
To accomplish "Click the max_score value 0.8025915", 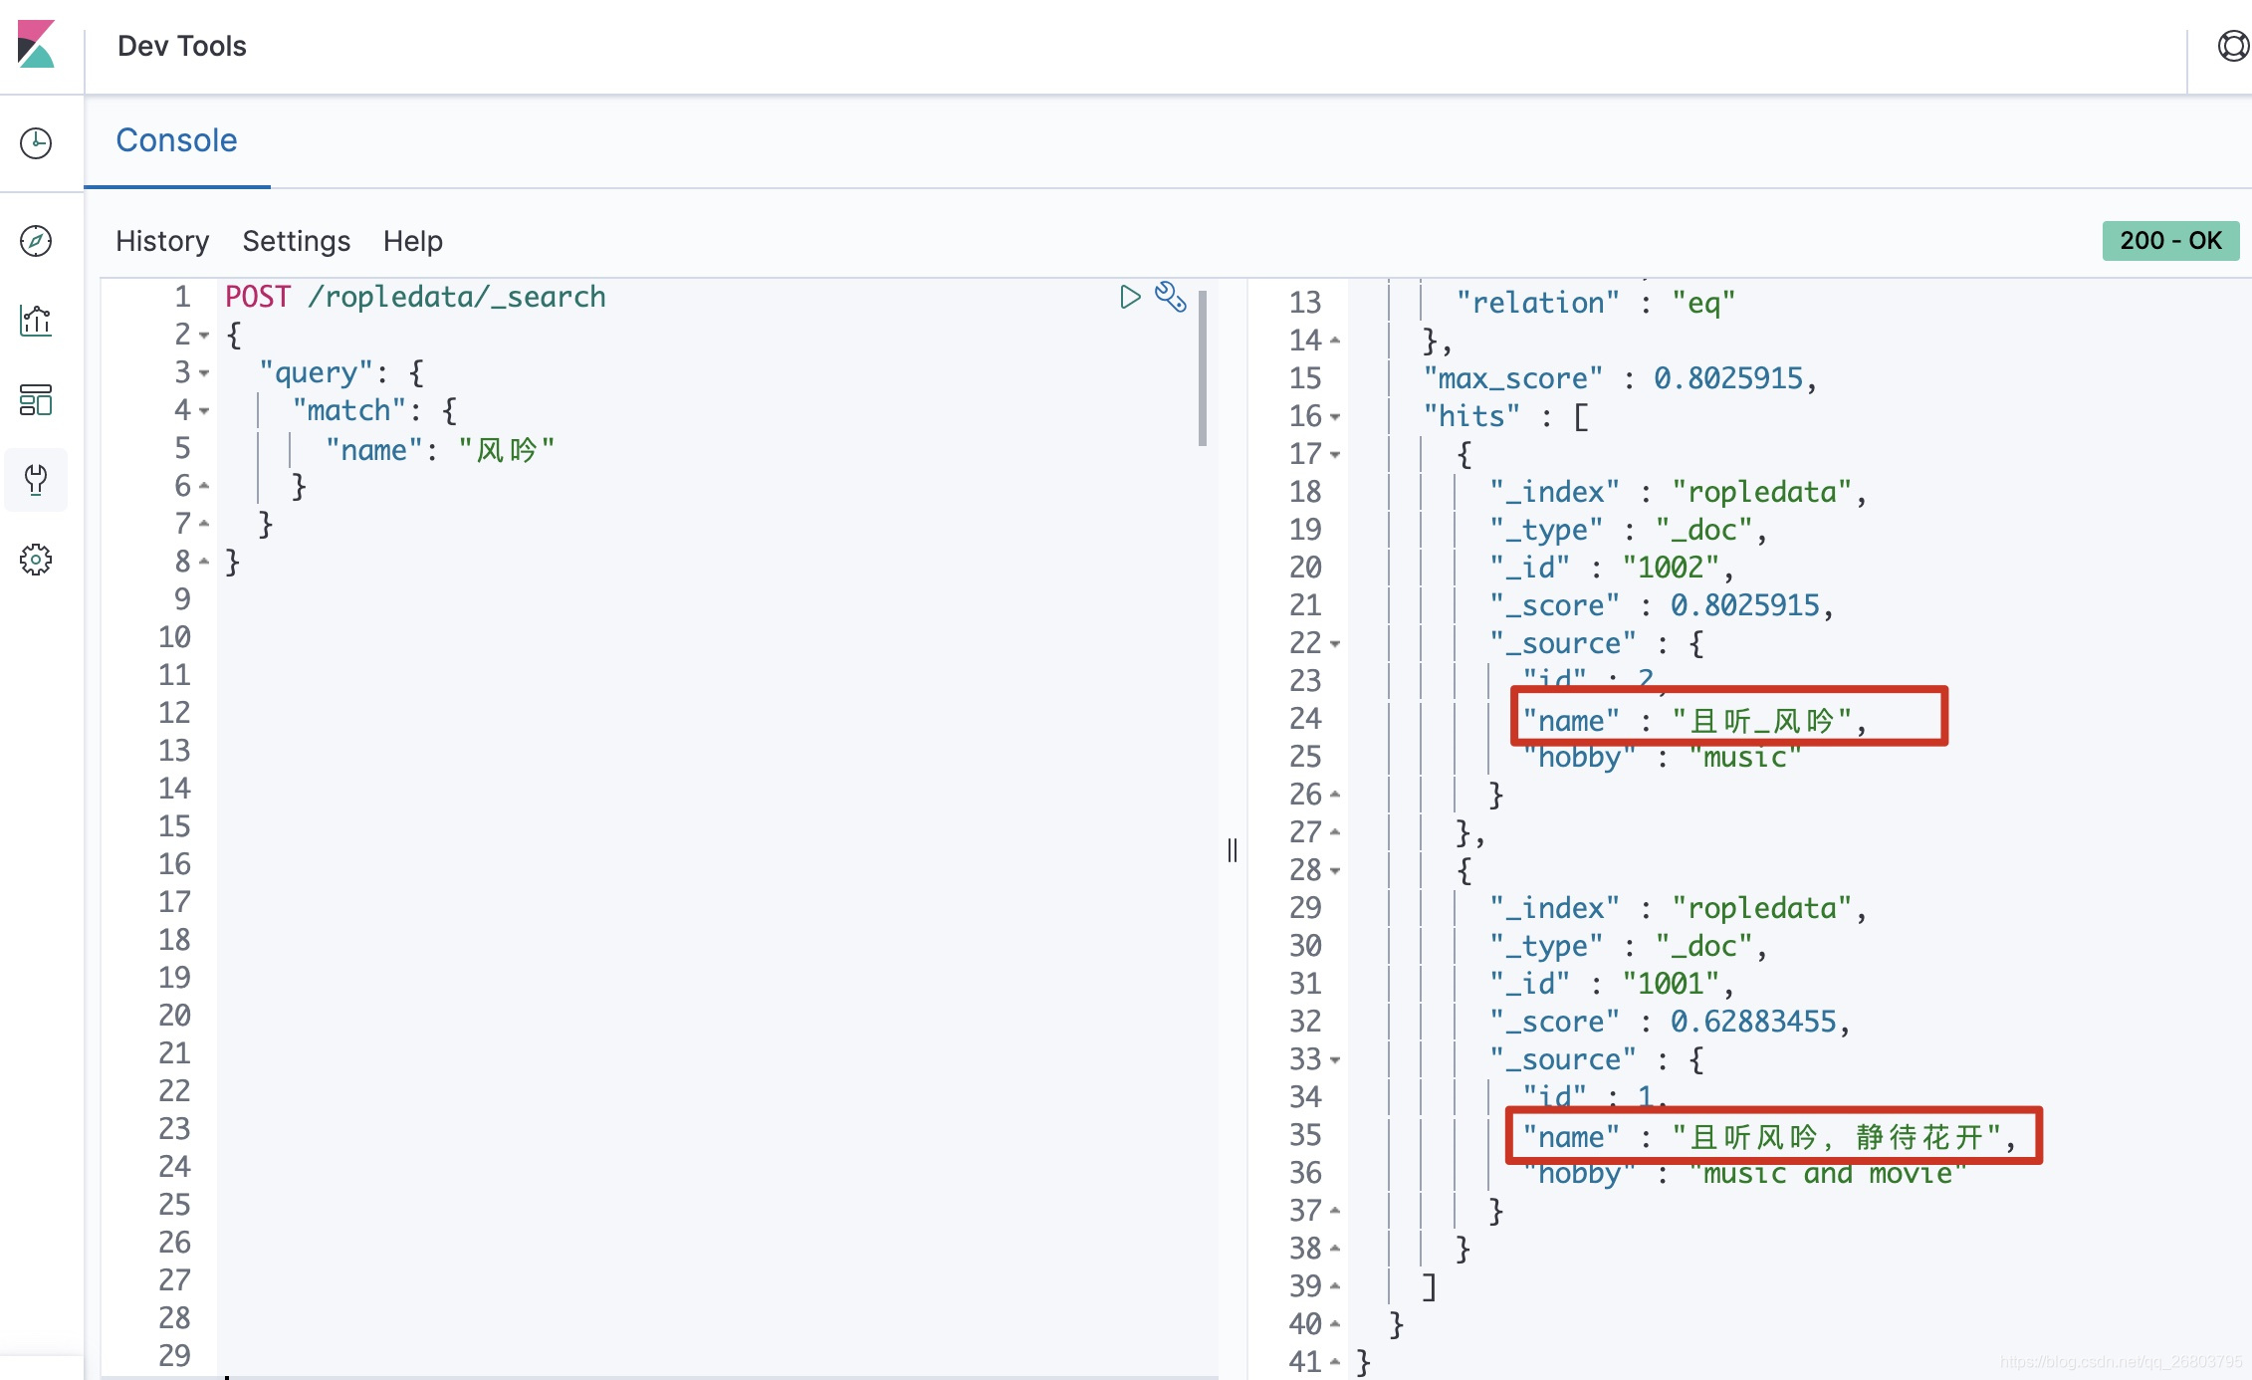I will [1728, 378].
